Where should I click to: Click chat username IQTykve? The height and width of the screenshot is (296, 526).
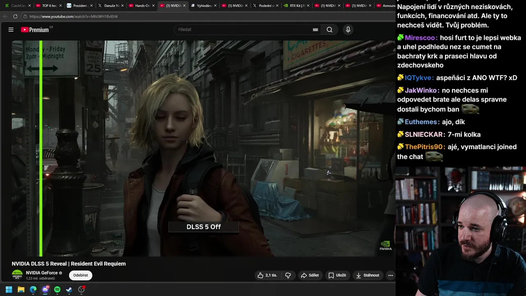419,78
